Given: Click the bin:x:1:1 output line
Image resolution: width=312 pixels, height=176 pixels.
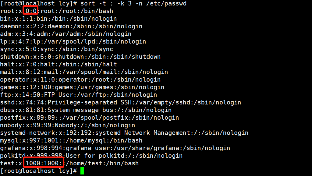Looking at the screenshot, I should 59,19.
